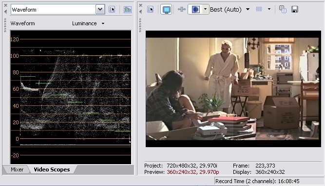
Task: Expand split screen view options arrow
Action: 205,9
